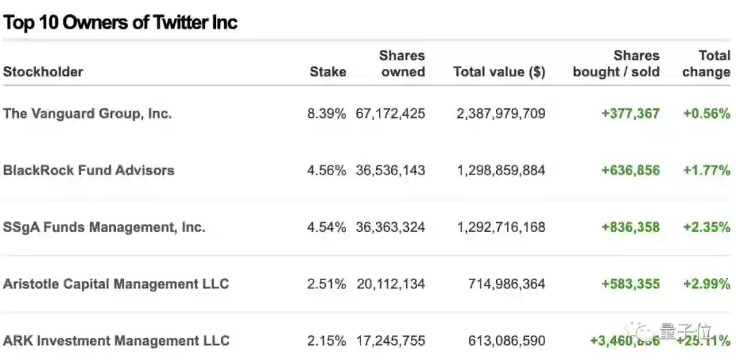This screenshot has width=736, height=364.
Task: Click SSgA's 1,292,716,168 total value cell
Action: 501,227
